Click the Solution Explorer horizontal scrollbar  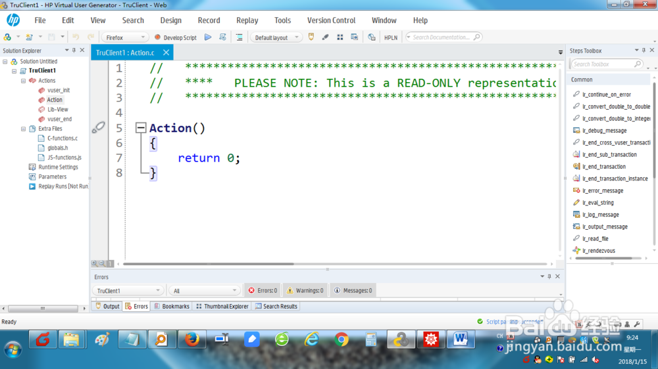tap(43, 309)
